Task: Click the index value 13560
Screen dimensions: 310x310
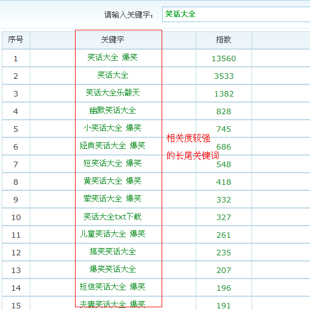Action: (224, 58)
